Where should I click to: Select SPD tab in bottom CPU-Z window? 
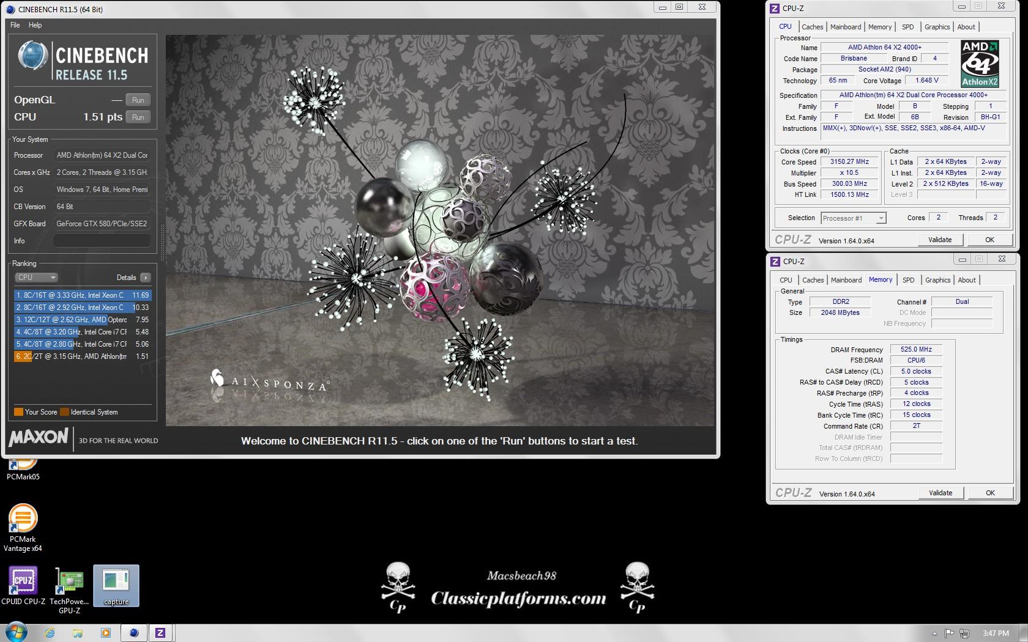pyautogui.click(x=909, y=280)
